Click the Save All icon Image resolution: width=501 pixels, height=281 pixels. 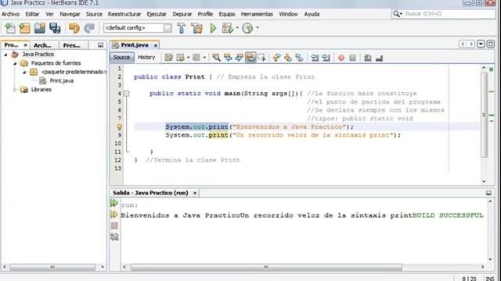tap(55, 28)
